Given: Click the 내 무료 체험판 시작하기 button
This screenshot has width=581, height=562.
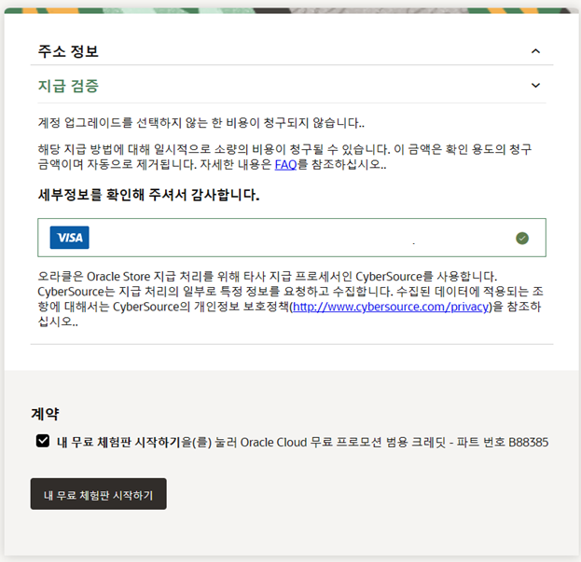Looking at the screenshot, I should pyautogui.click(x=98, y=494).
